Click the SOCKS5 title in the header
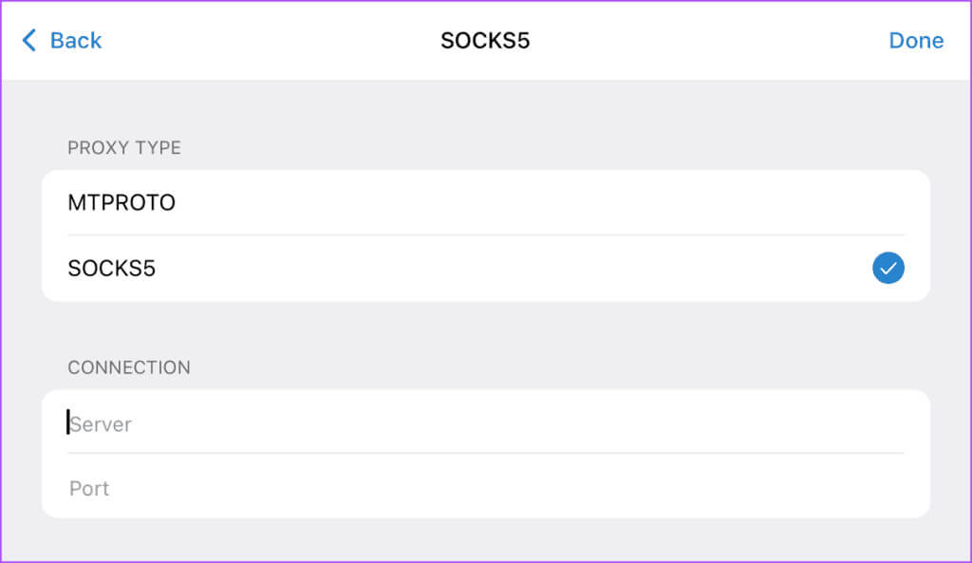Image resolution: width=972 pixels, height=563 pixels. point(485,41)
